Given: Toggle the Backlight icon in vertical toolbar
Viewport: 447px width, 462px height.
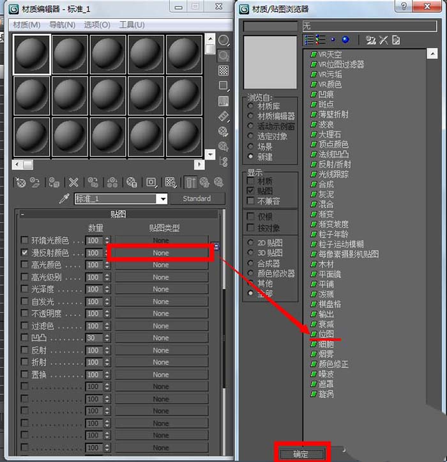Looking at the screenshot, I should point(223,56).
